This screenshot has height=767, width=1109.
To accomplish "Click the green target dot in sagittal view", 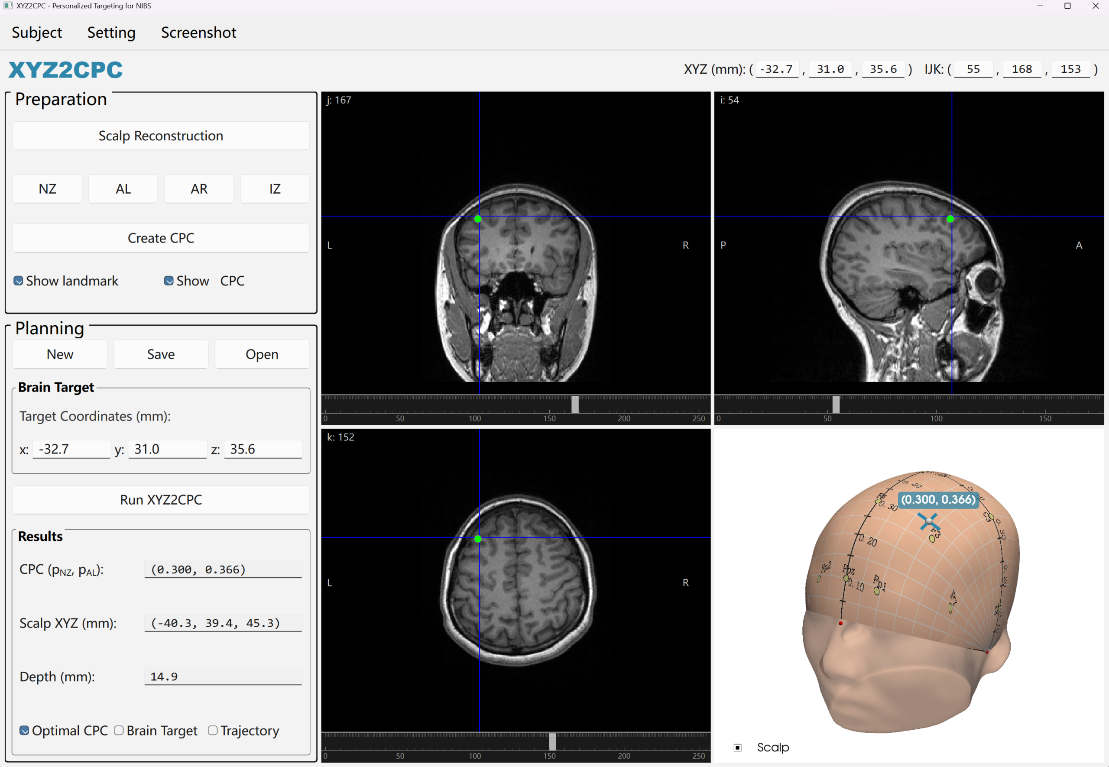I will [950, 219].
